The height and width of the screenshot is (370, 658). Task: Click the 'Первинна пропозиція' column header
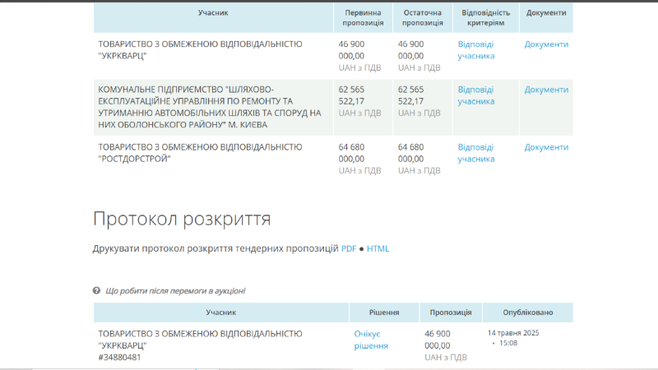point(363,17)
